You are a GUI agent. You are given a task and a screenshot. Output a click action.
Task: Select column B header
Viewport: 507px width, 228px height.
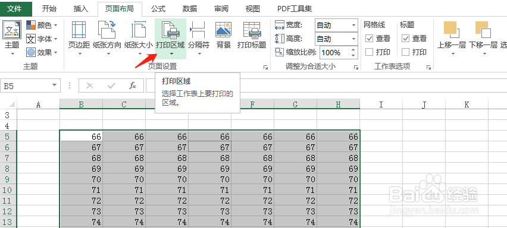coord(81,104)
